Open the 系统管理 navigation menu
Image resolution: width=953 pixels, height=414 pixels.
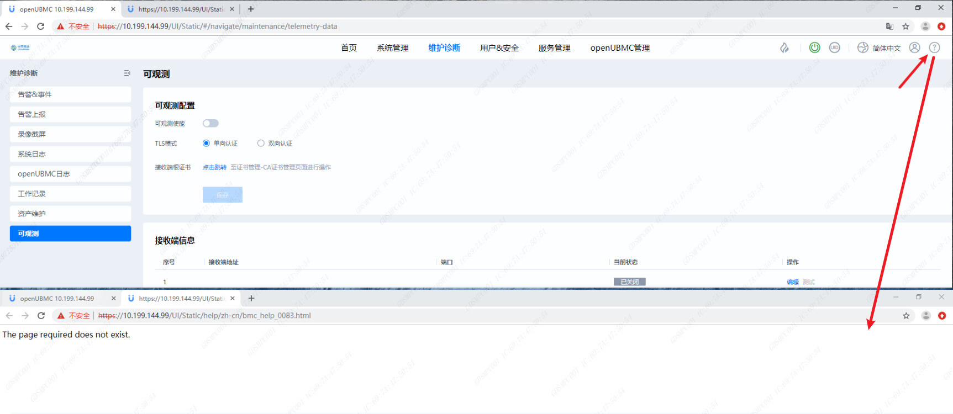pos(392,48)
